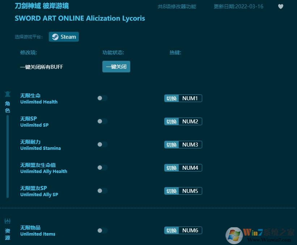
Task: Click 切换 button beside NUM1
Action: (171, 98)
